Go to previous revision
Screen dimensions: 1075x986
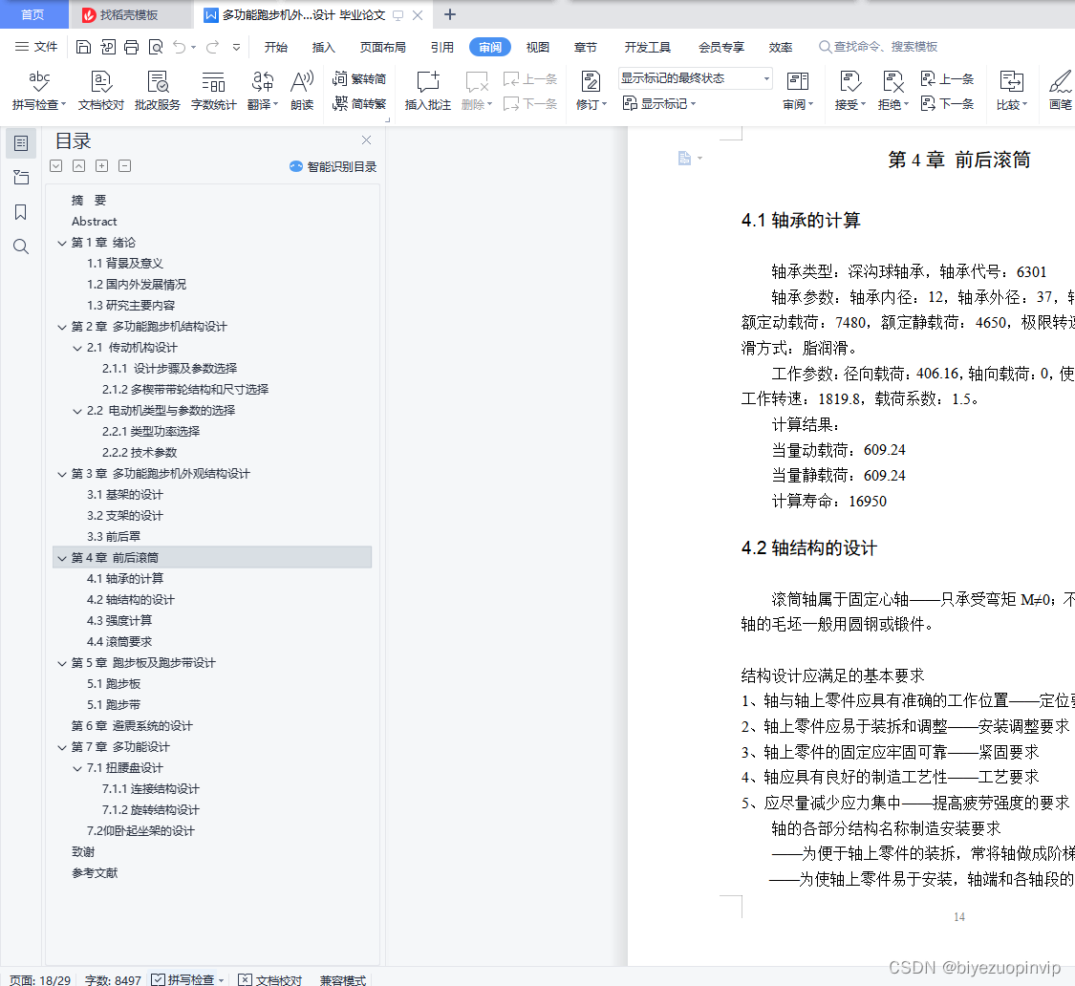948,79
